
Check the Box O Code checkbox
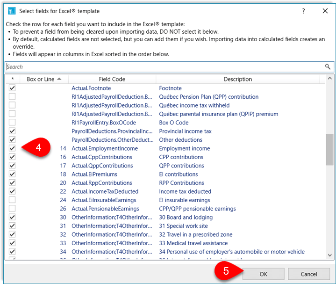point(12,122)
